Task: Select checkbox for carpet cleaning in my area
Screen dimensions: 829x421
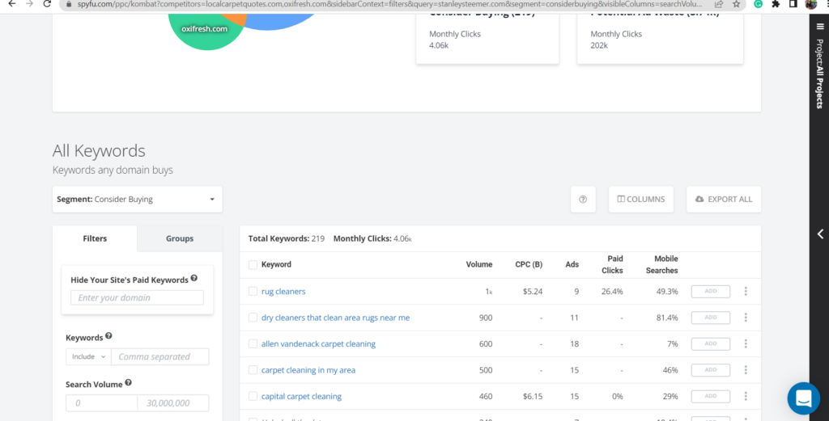Action: [x=253, y=370]
